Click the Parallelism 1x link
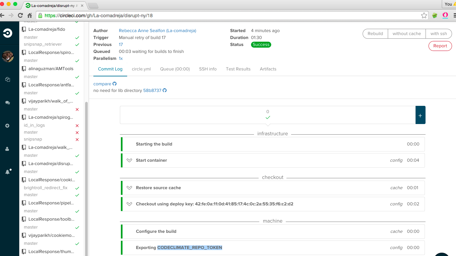This screenshot has height=256, width=456. click(x=121, y=59)
